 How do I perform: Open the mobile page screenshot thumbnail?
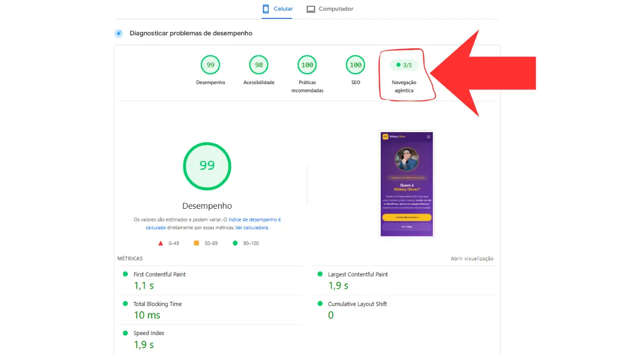tap(406, 184)
